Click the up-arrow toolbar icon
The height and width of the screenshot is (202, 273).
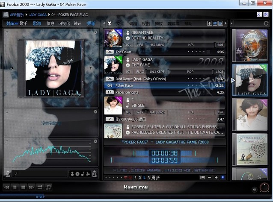[x=209, y=23]
